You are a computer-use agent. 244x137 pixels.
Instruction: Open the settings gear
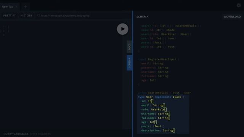[x=239, y=5]
